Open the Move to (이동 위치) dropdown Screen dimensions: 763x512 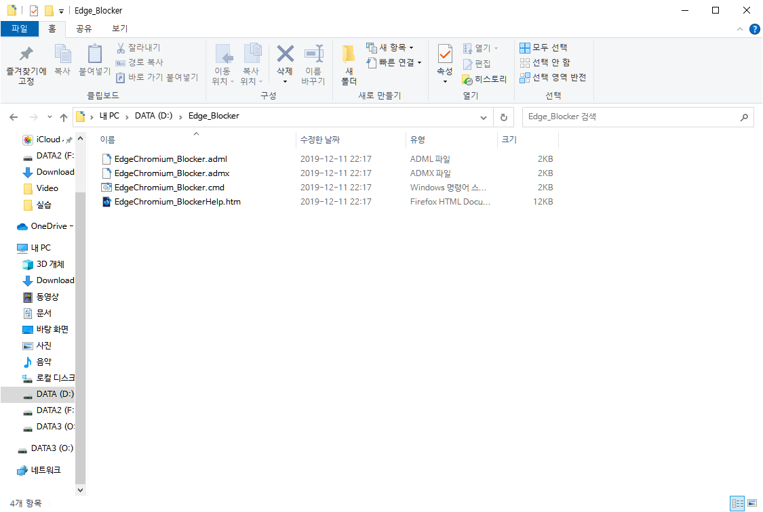coord(223,64)
